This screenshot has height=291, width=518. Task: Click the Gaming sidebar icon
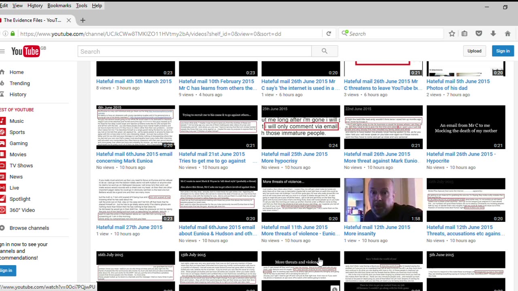coord(2,143)
